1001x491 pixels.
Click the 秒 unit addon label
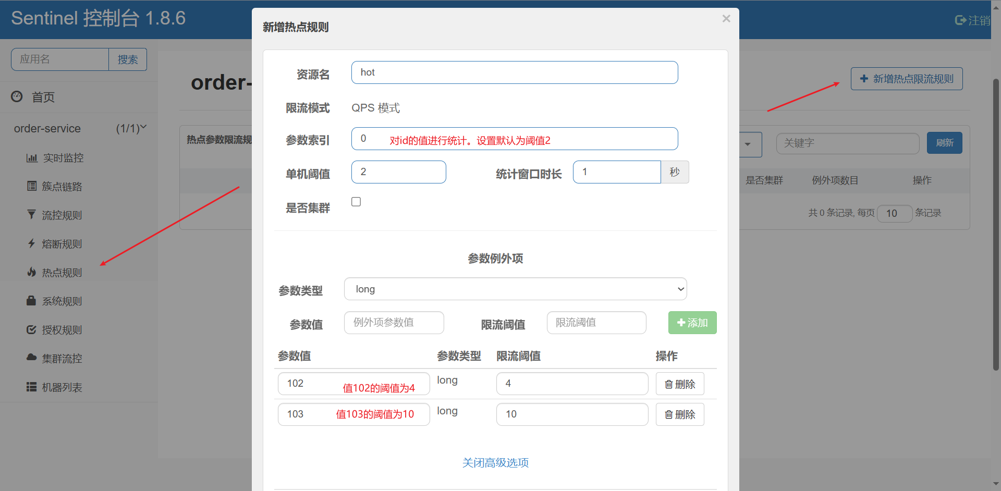click(675, 172)
